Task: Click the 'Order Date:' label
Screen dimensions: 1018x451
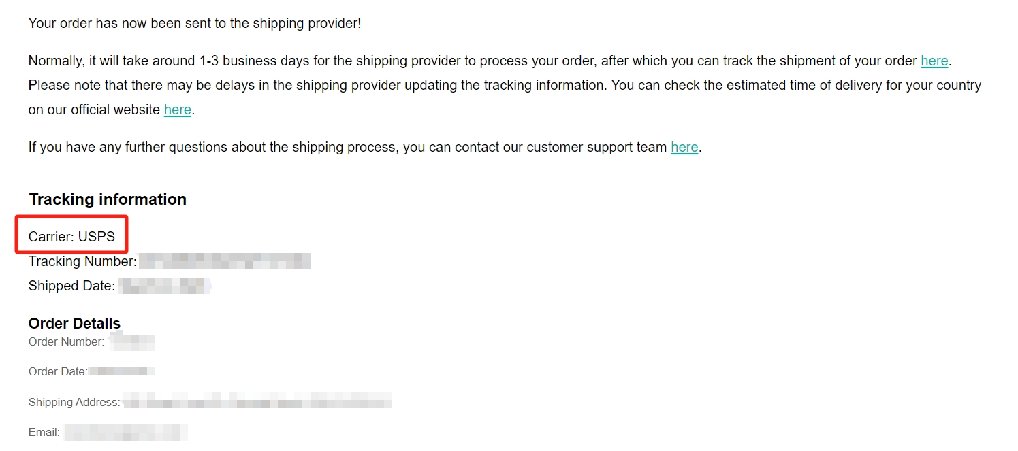Action: pyautogui.click(x=58, y=371)
